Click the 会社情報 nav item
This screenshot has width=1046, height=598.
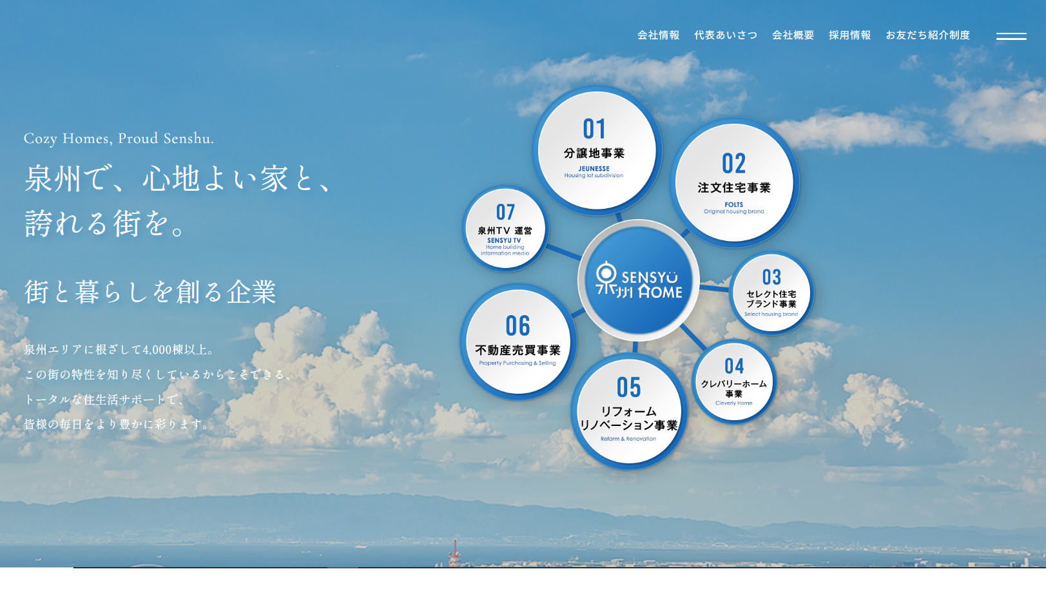[x=658, y=35]
